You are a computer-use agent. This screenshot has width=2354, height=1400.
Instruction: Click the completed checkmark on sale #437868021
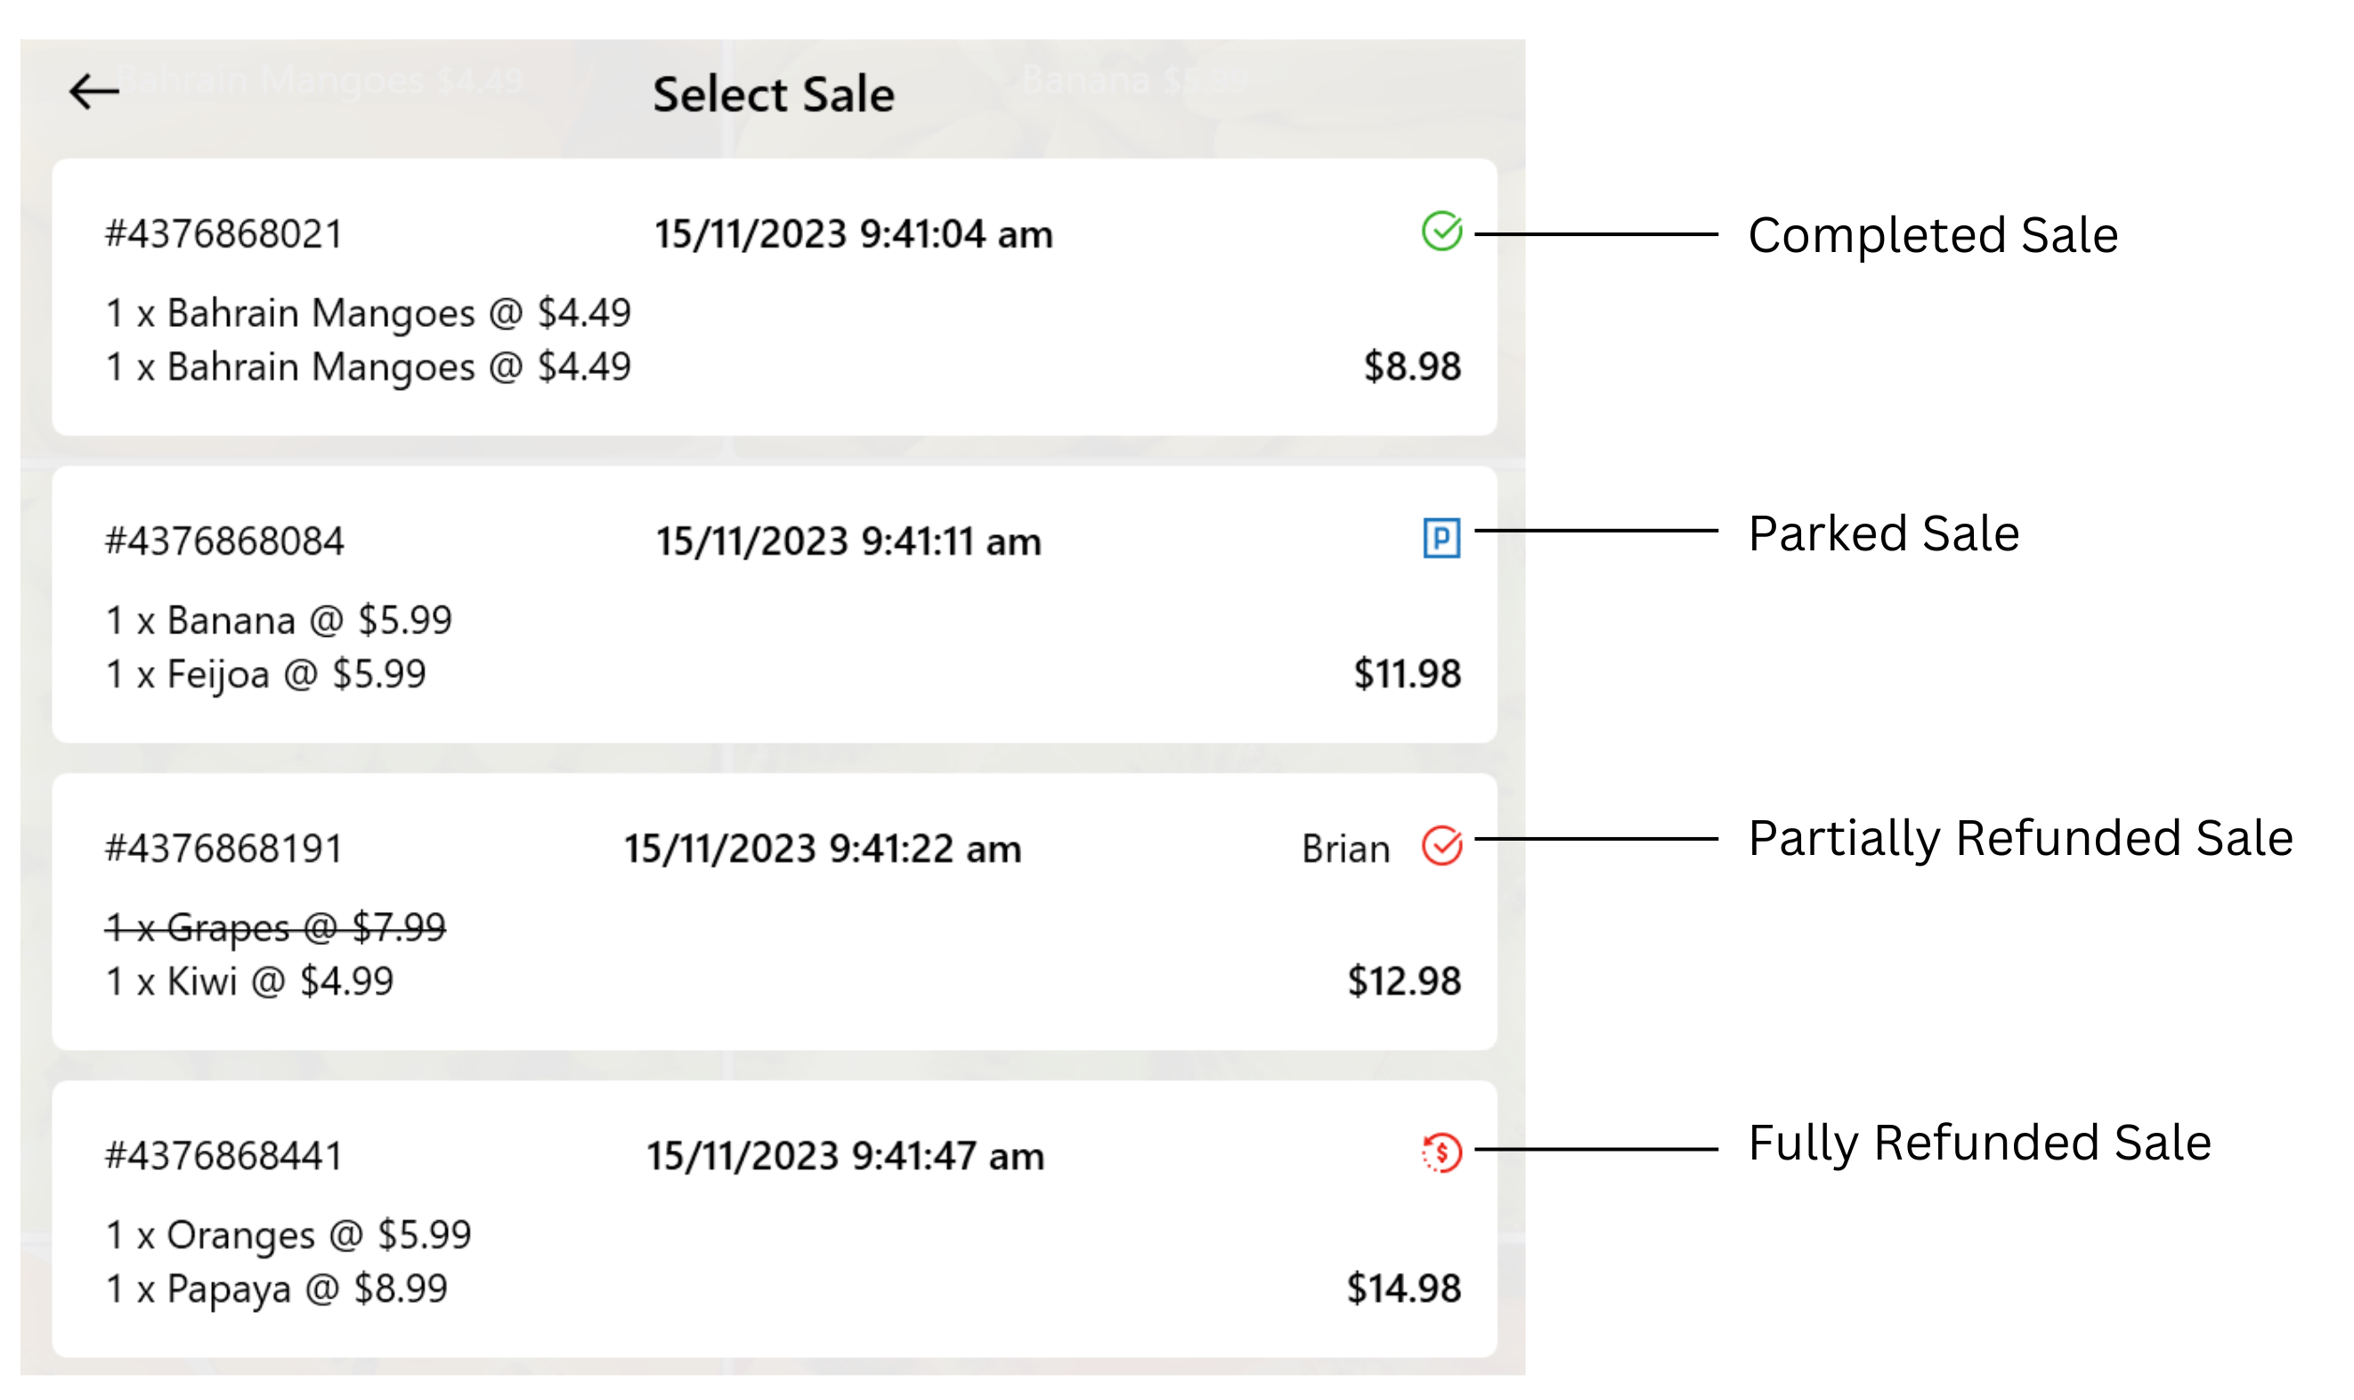1442,232
